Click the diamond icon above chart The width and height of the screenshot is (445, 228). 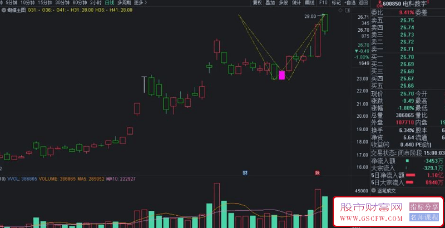click(340, 10)
